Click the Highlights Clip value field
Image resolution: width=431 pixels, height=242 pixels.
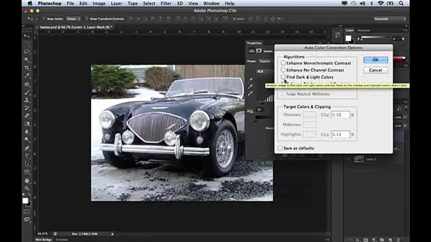click(340, 135)
